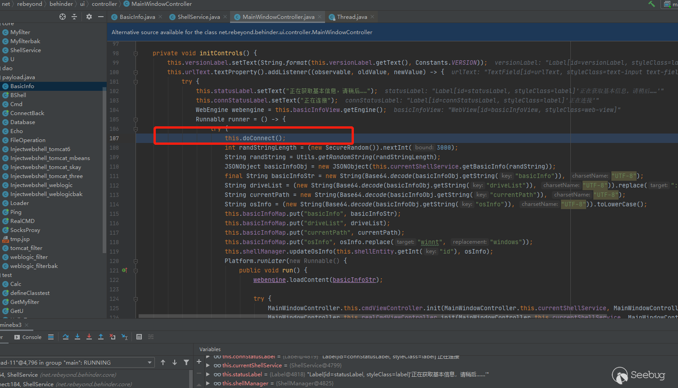This screenshot has height=388, width=678.
Task: Switch to ShellService.java editor tab
Action: tap(199, 17)
